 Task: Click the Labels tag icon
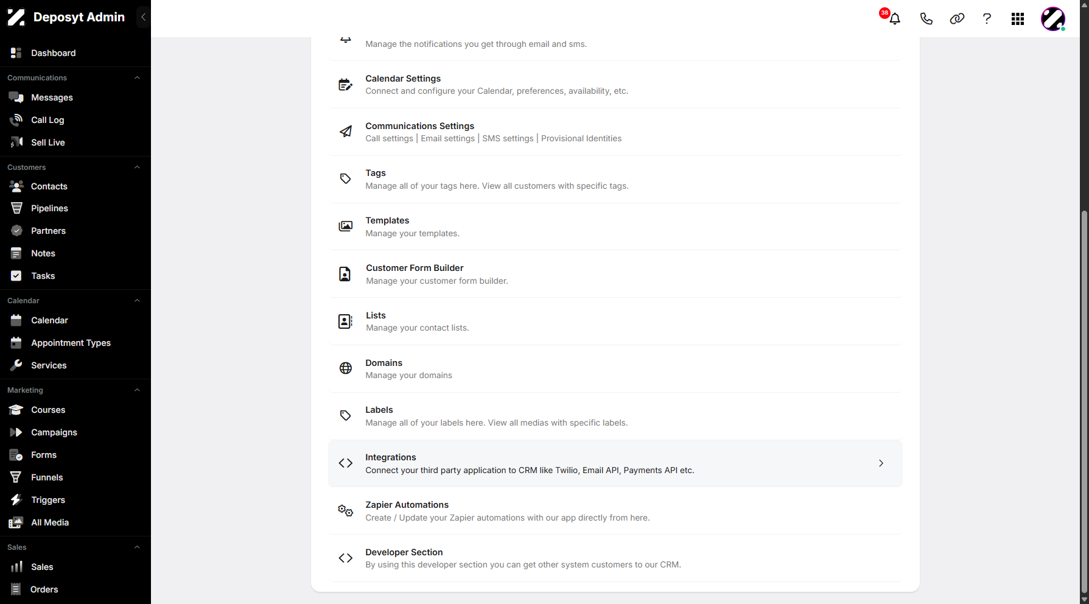pos(345,416)
